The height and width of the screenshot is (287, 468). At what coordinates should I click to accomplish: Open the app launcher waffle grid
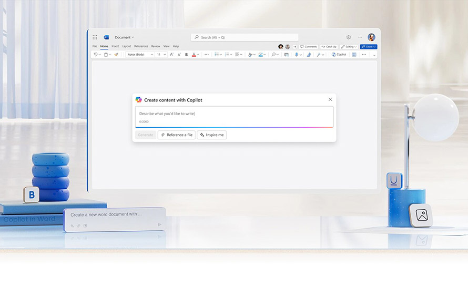click(95, 37)
